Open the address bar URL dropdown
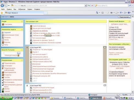Screen dimensions: 134x100 86,5
